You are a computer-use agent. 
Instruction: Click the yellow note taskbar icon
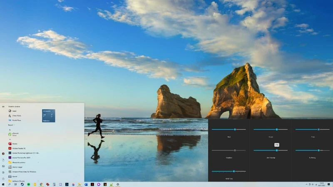click(35, 185)
